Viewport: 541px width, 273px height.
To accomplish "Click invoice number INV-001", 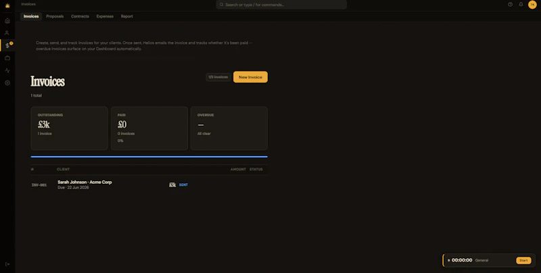I will click(x=39, y=185).
